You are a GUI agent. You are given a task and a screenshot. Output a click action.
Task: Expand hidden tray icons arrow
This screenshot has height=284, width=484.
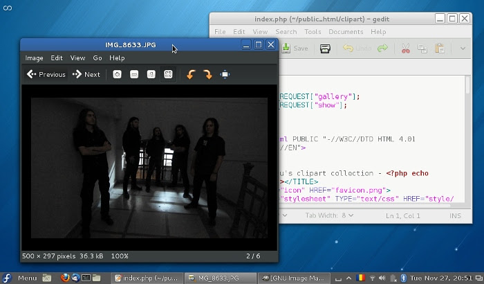click(348, 278)
